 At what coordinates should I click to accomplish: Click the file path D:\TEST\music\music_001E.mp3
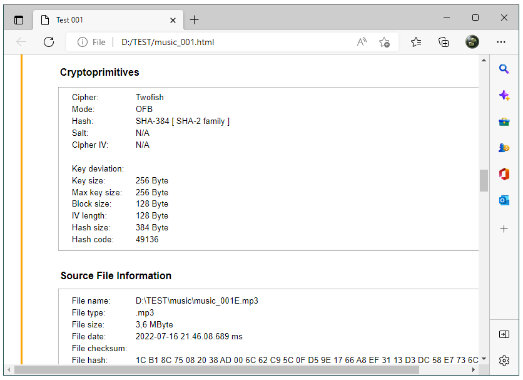pyautogui.click(x=197, y=301)
